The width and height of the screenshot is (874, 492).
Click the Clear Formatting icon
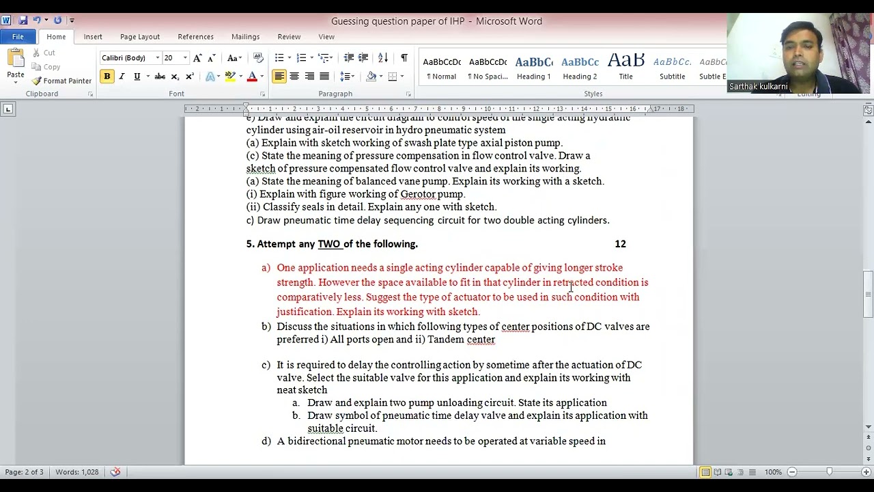[258, 58]
